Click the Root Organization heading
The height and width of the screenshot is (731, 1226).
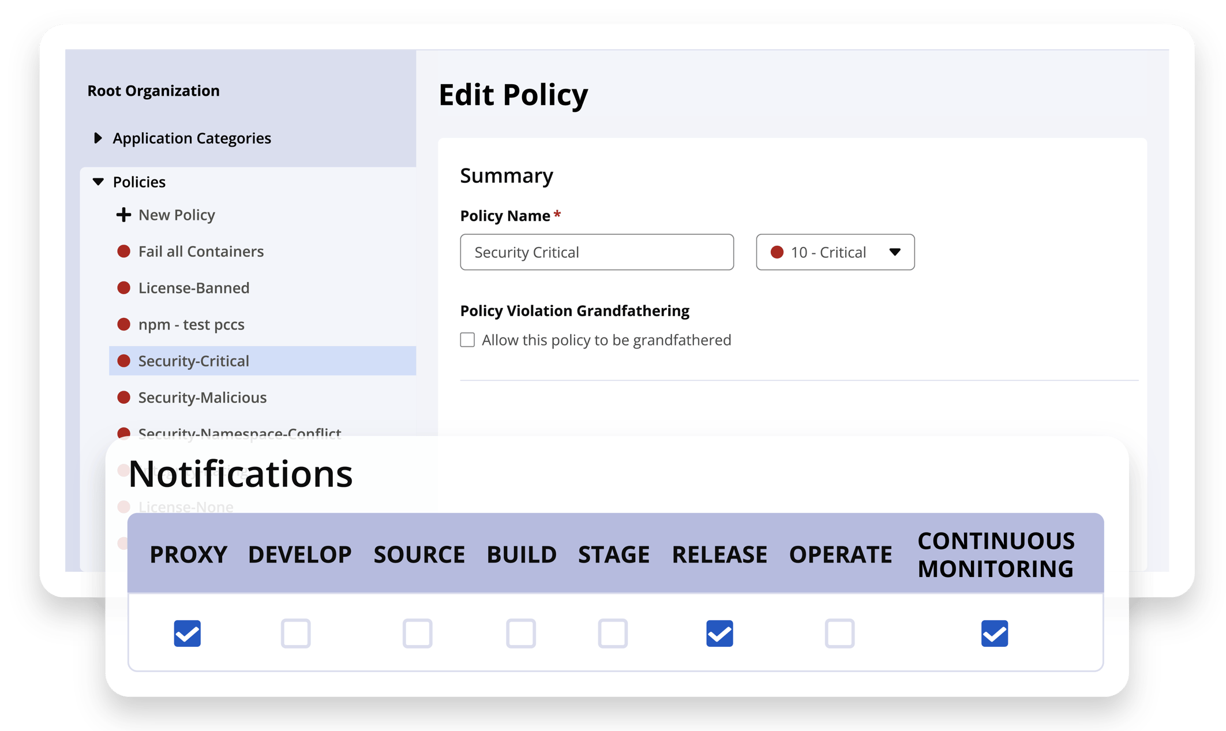[x=153, y=90]
